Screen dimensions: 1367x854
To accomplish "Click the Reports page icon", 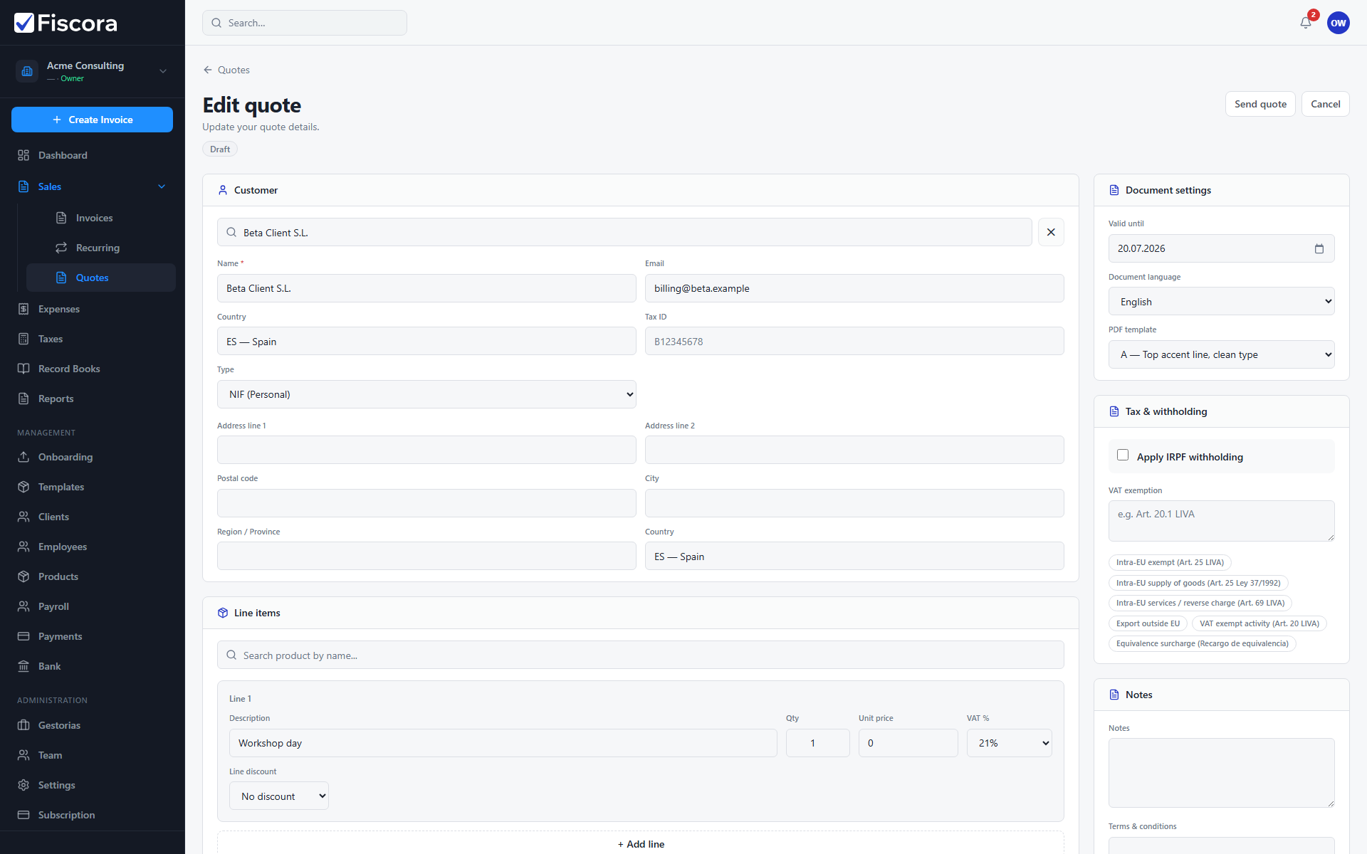I will [x=23, y=399].
